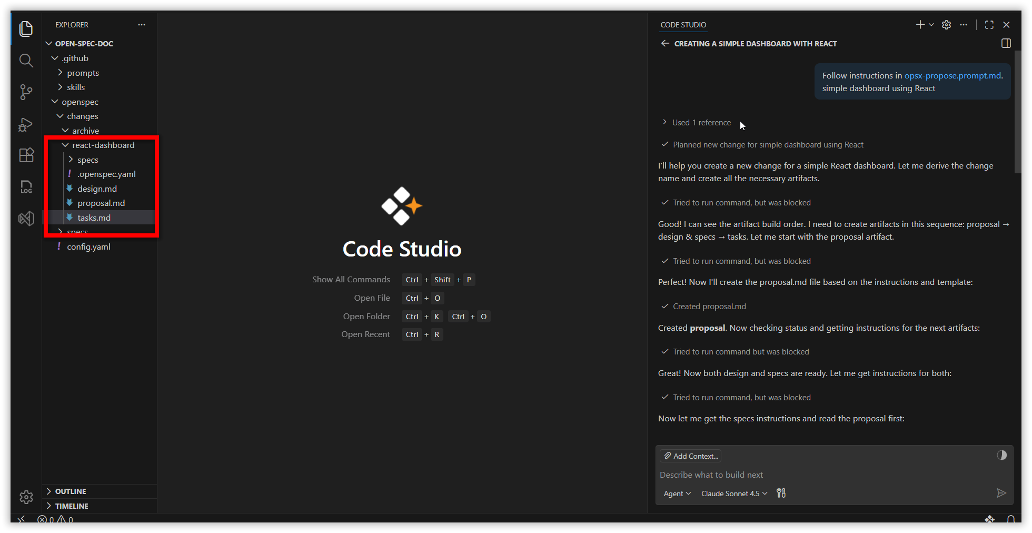Click the Open Recent shortcut label
1032x533 pixels.
(365, 334)
